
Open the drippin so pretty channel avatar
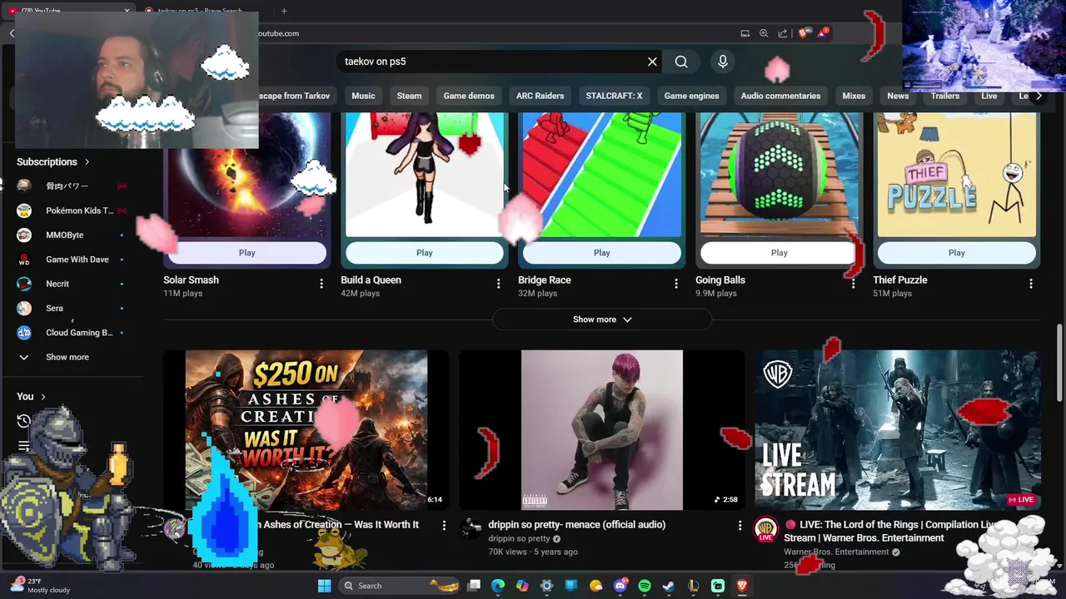(471, 527)
